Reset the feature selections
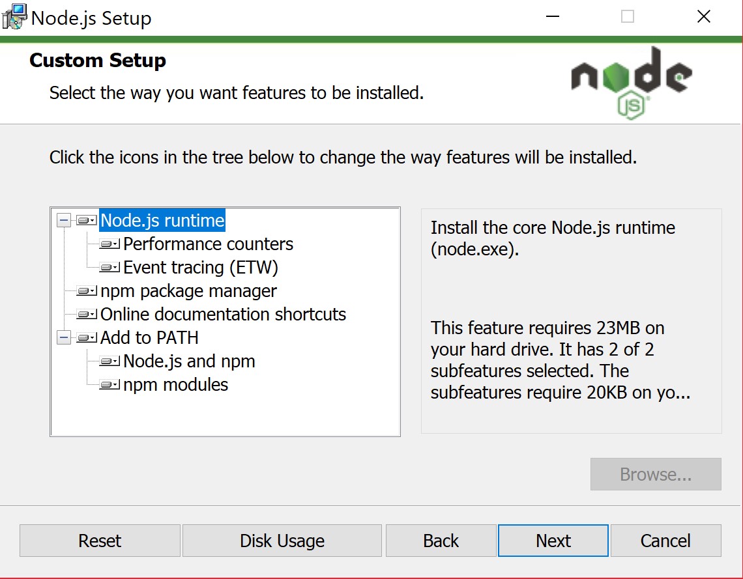This screenshot has height=579, width=743. click(100, 541)
